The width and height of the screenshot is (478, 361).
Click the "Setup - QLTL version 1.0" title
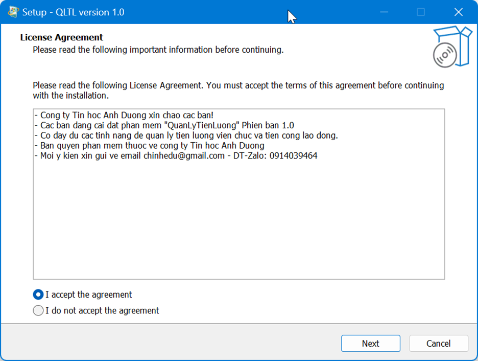click(73, 12)
